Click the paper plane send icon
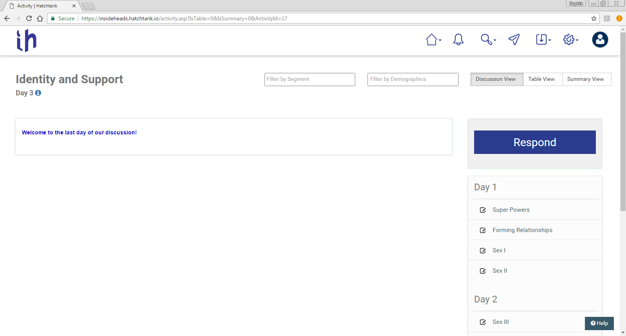The image size is (626, 336). [514, 39]
